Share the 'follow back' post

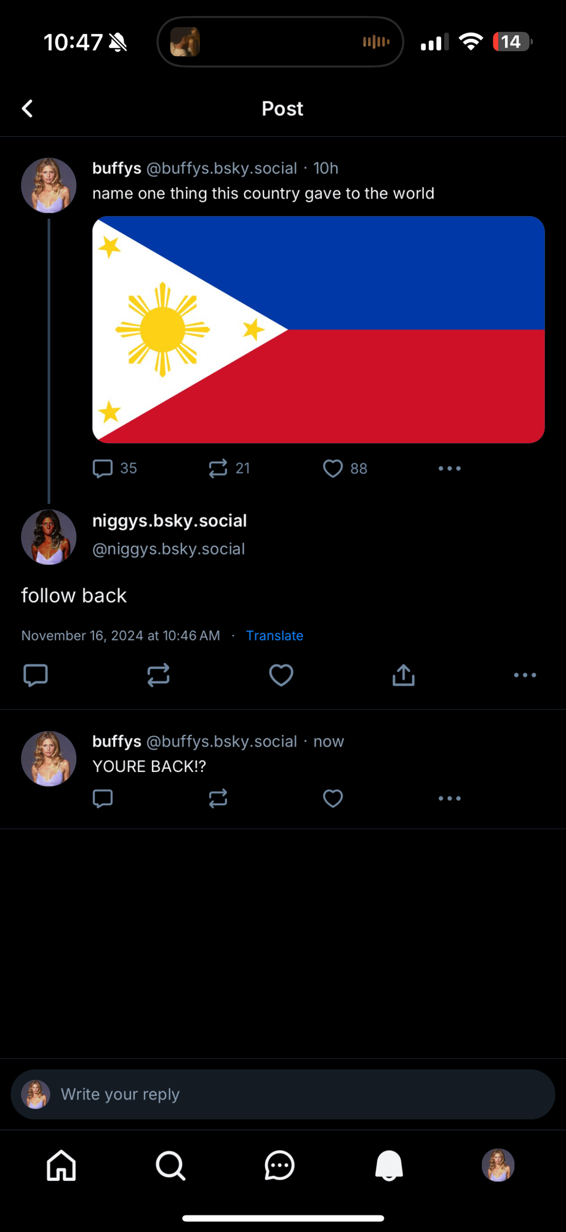click(404, 675)
